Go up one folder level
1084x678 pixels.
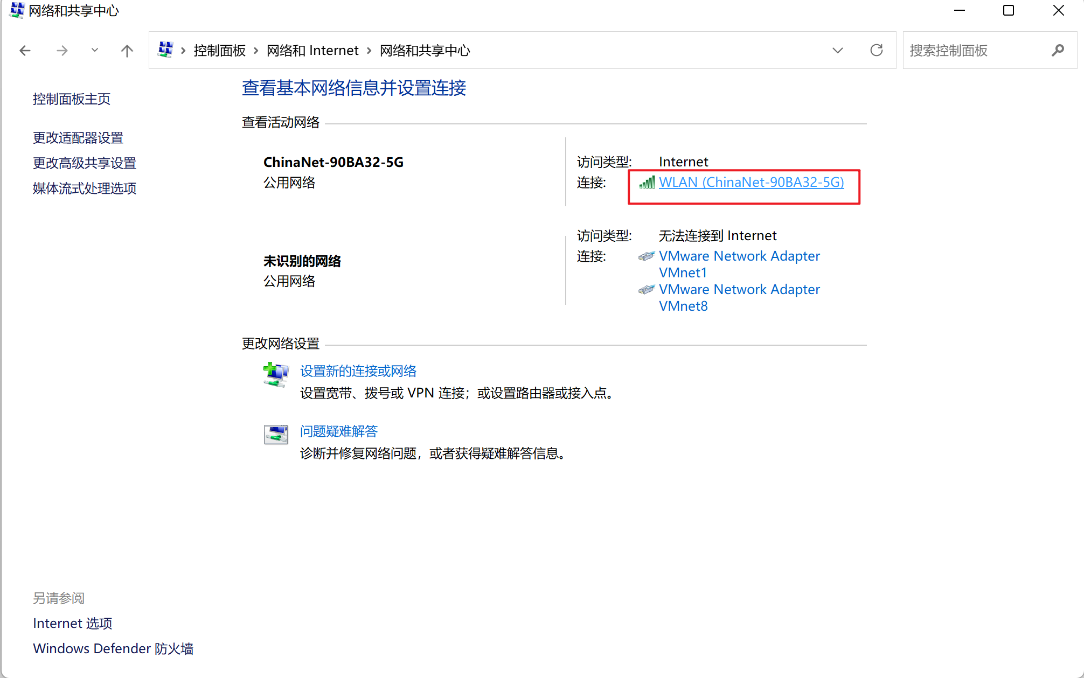[x=127, y=51]
